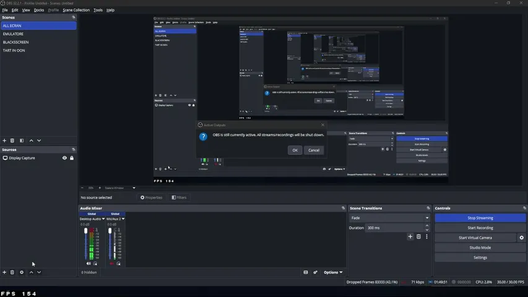528x297 pixels.
Task: Click the Filters button under preview
Action: [179, 197]
